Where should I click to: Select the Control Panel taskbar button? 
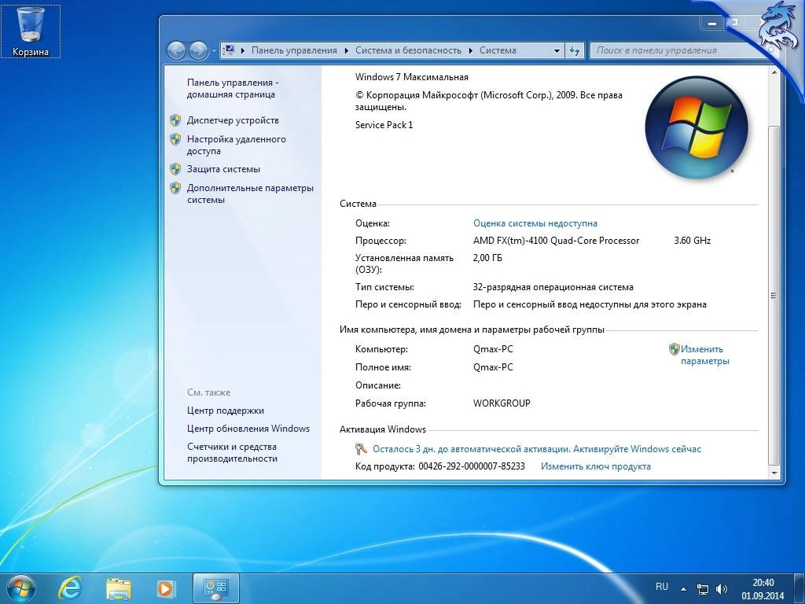216,588
